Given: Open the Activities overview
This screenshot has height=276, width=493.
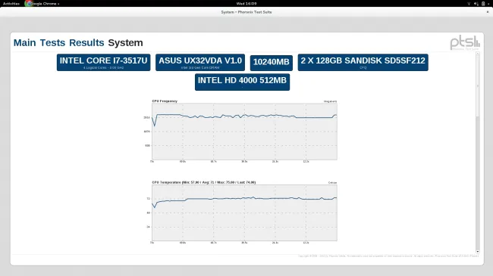Looking at the screenshot, I should click(x=11, y=4).
